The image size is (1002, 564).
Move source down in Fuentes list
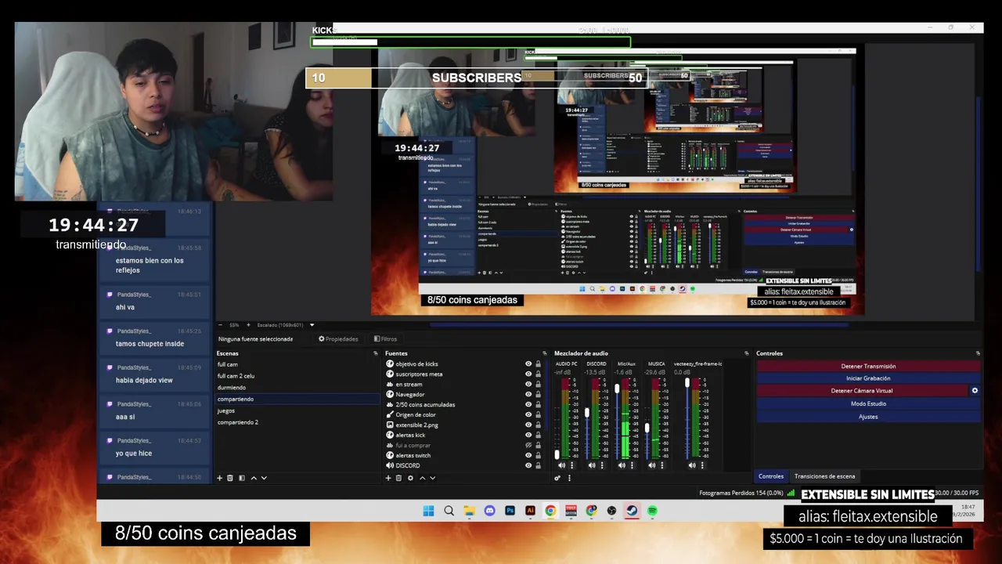click(x=433, y=478)
